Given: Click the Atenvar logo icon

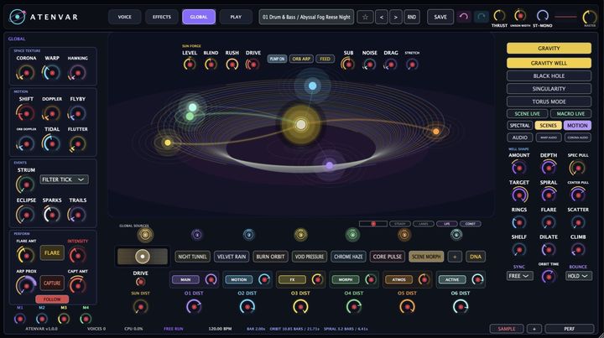Looking at the screenshot, I should pos(18,17).
